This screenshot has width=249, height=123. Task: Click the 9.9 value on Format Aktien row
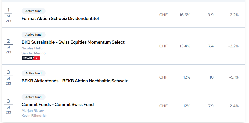click(211, 15)
